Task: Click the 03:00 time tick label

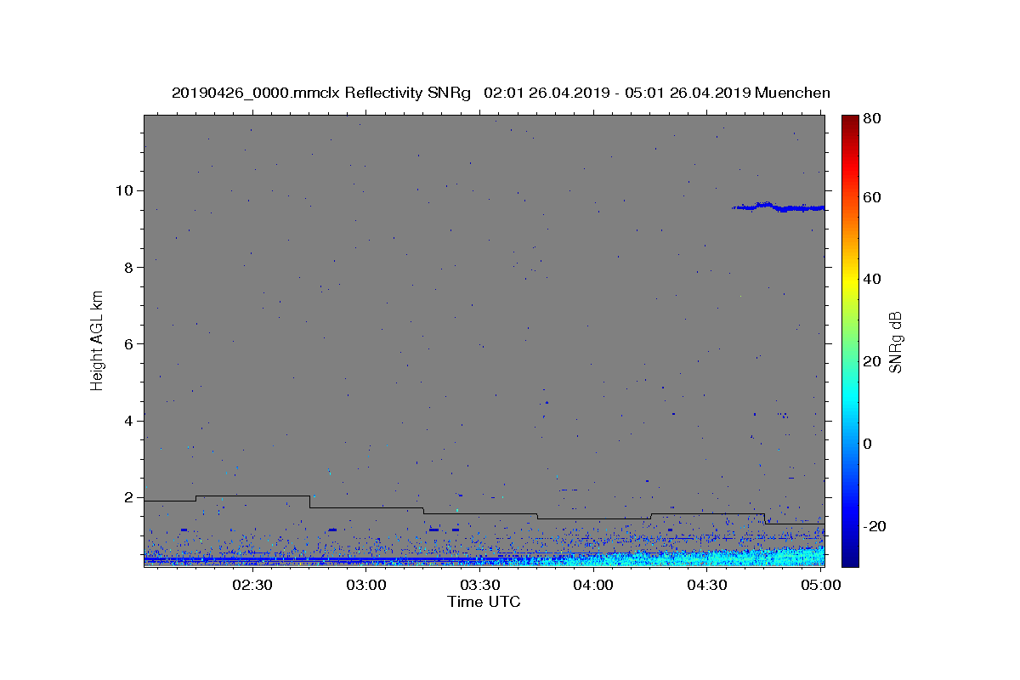Action: [x=366, y=586]
